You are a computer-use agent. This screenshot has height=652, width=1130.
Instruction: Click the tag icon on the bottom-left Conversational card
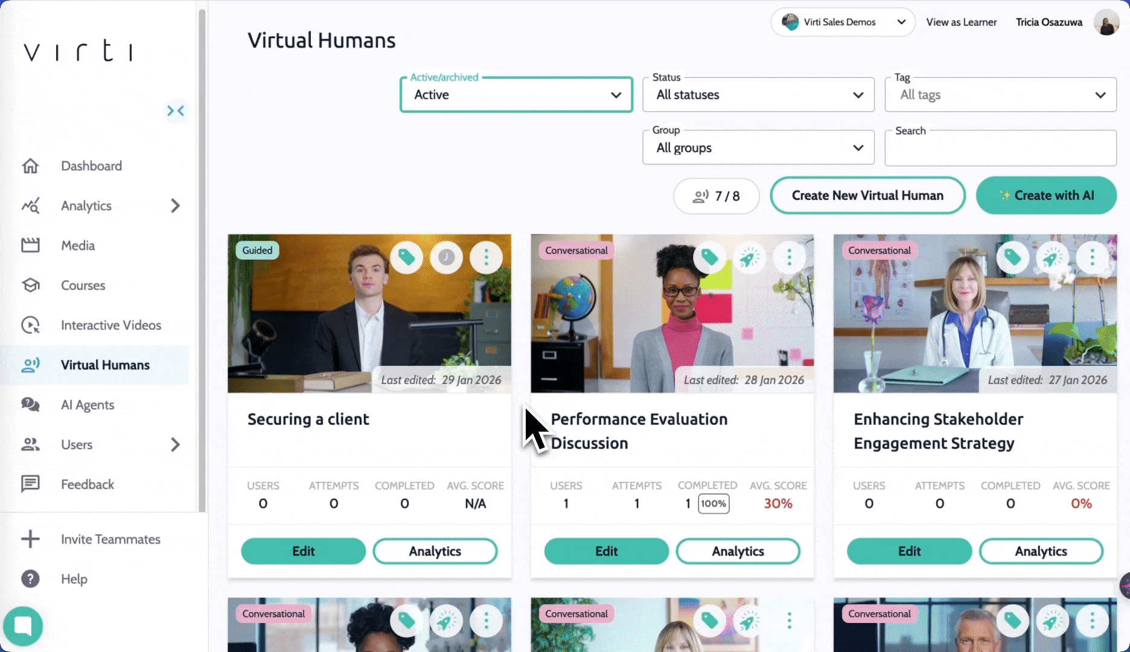(x=406, y=621)
